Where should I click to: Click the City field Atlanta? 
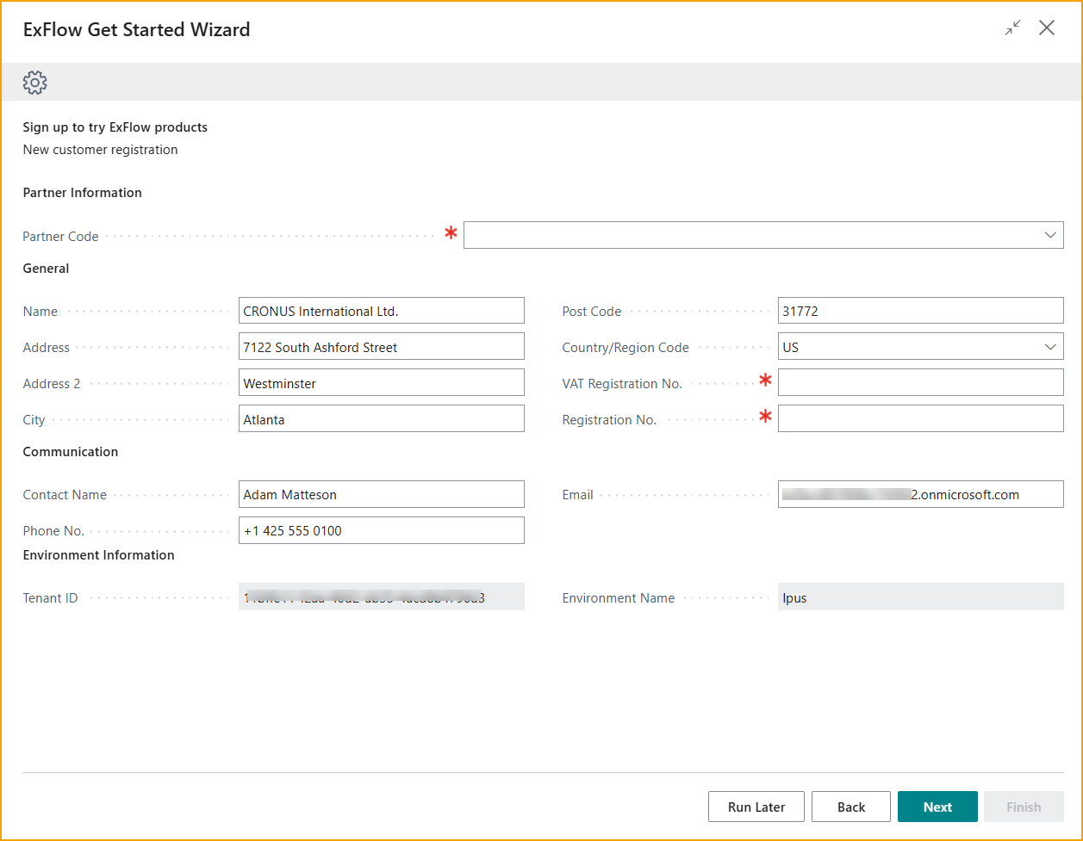tap(382, 419)
